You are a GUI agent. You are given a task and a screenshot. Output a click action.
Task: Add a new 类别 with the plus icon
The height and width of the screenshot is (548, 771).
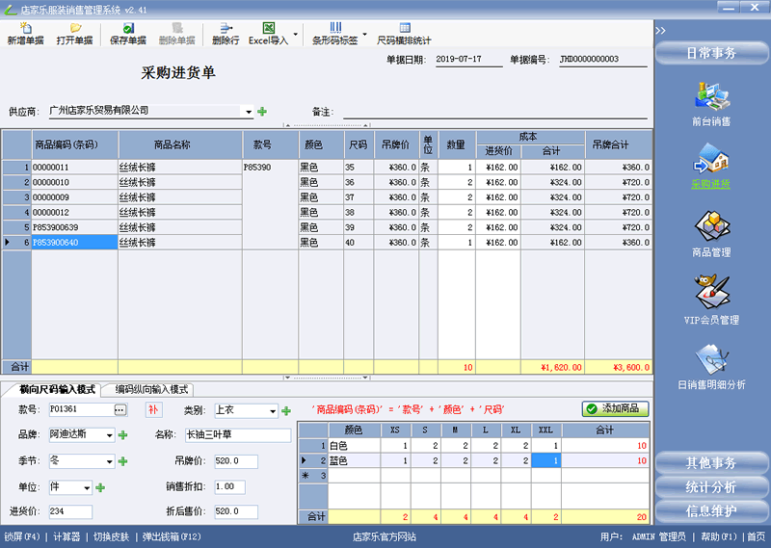(x=286, y=411)
